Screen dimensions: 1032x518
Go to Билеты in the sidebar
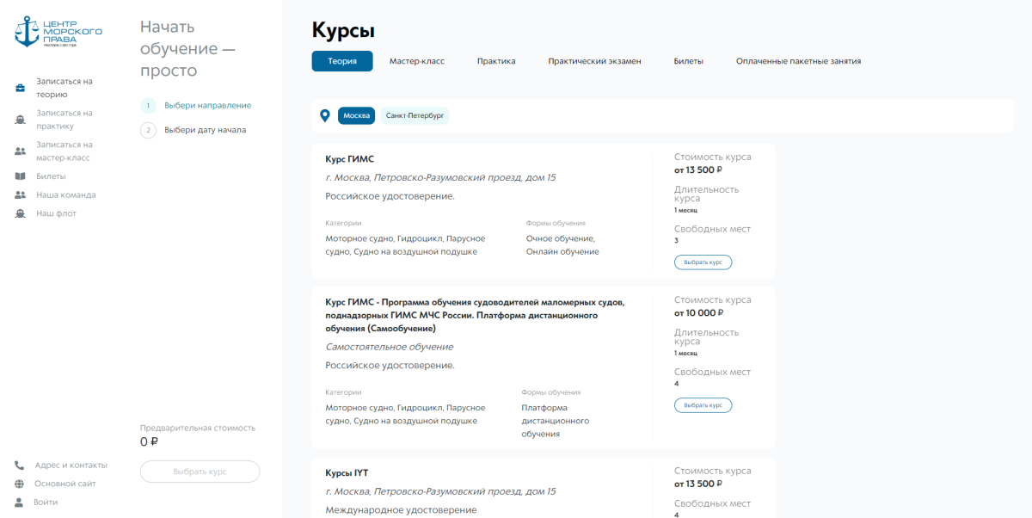click(51, 176)
